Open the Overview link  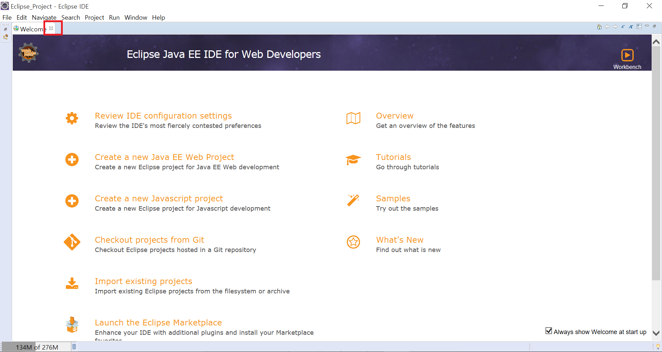coord(394,116)
